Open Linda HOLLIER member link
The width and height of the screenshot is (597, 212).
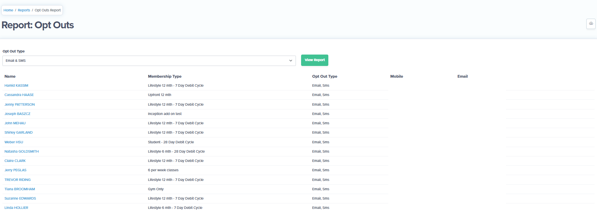click(x=16, y=208)
